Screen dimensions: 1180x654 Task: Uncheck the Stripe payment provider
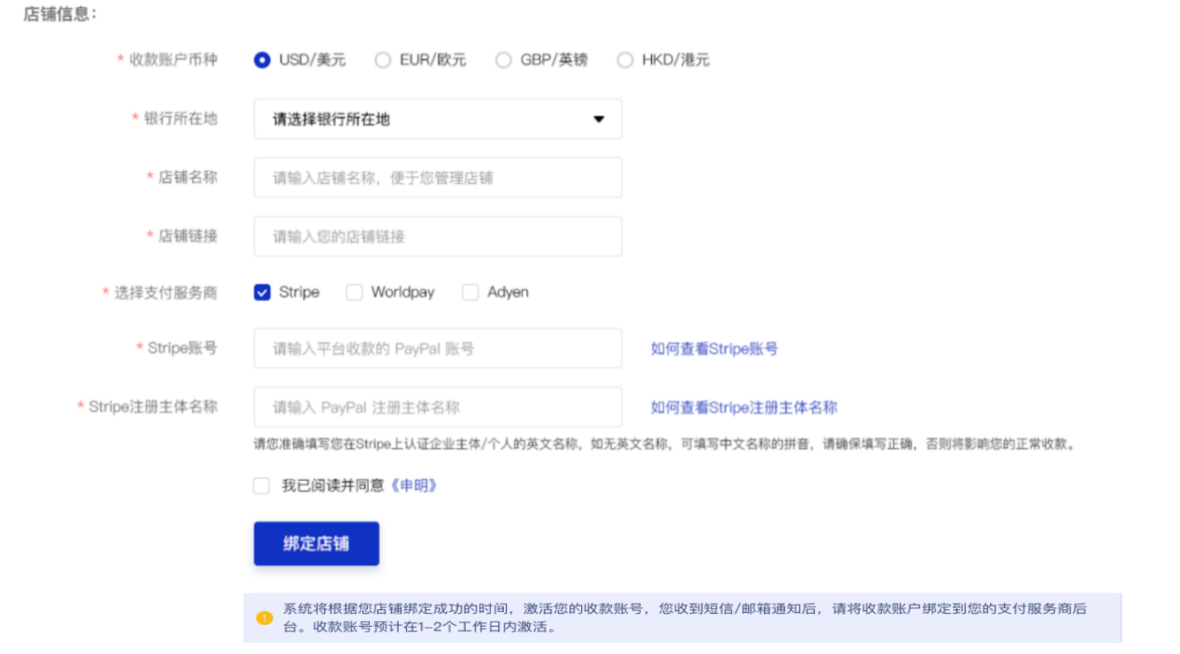pyautogui.click(x=262, y=292)
